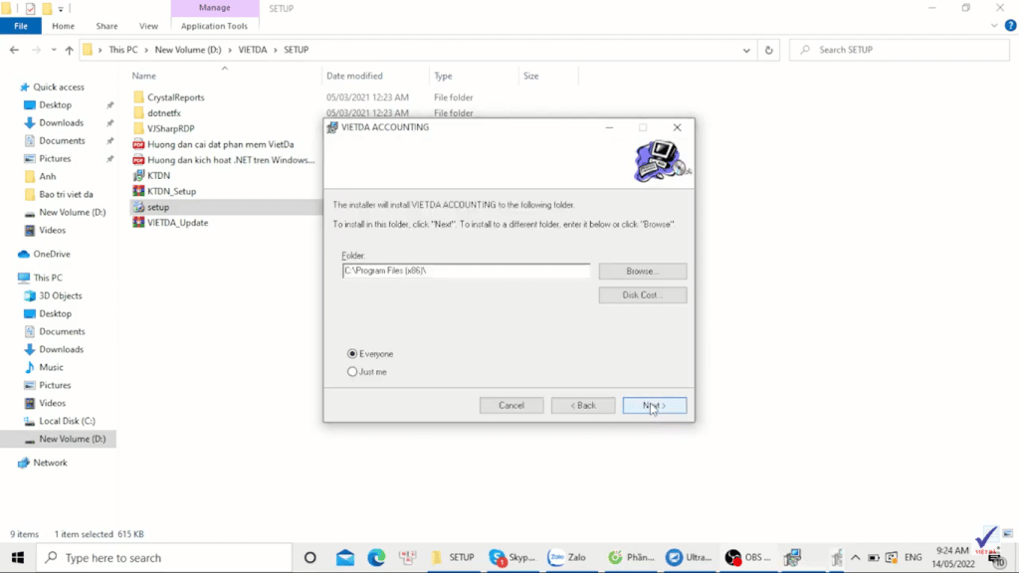Switch to the View ribbon tab
Screen dimensions: 1019x573
click(x=148, y=26)
